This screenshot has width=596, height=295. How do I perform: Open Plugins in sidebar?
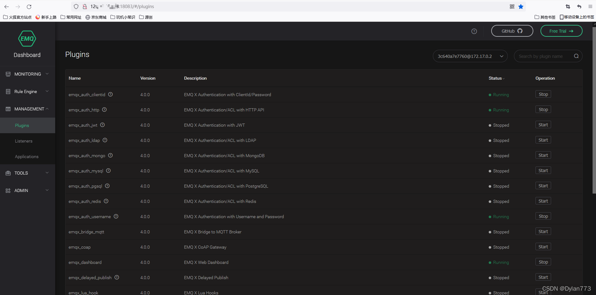tap(27, 125)
